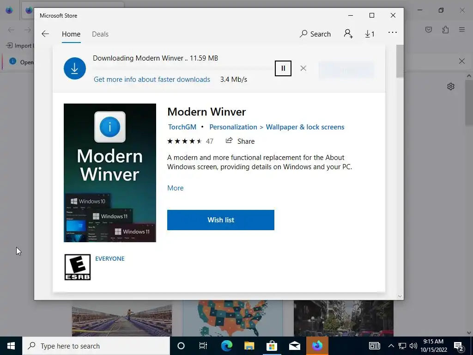Image resolution: width=473 pixels, height=355 pixels.
Task: Show hidden system tray icons
Action: coord(391,346)
